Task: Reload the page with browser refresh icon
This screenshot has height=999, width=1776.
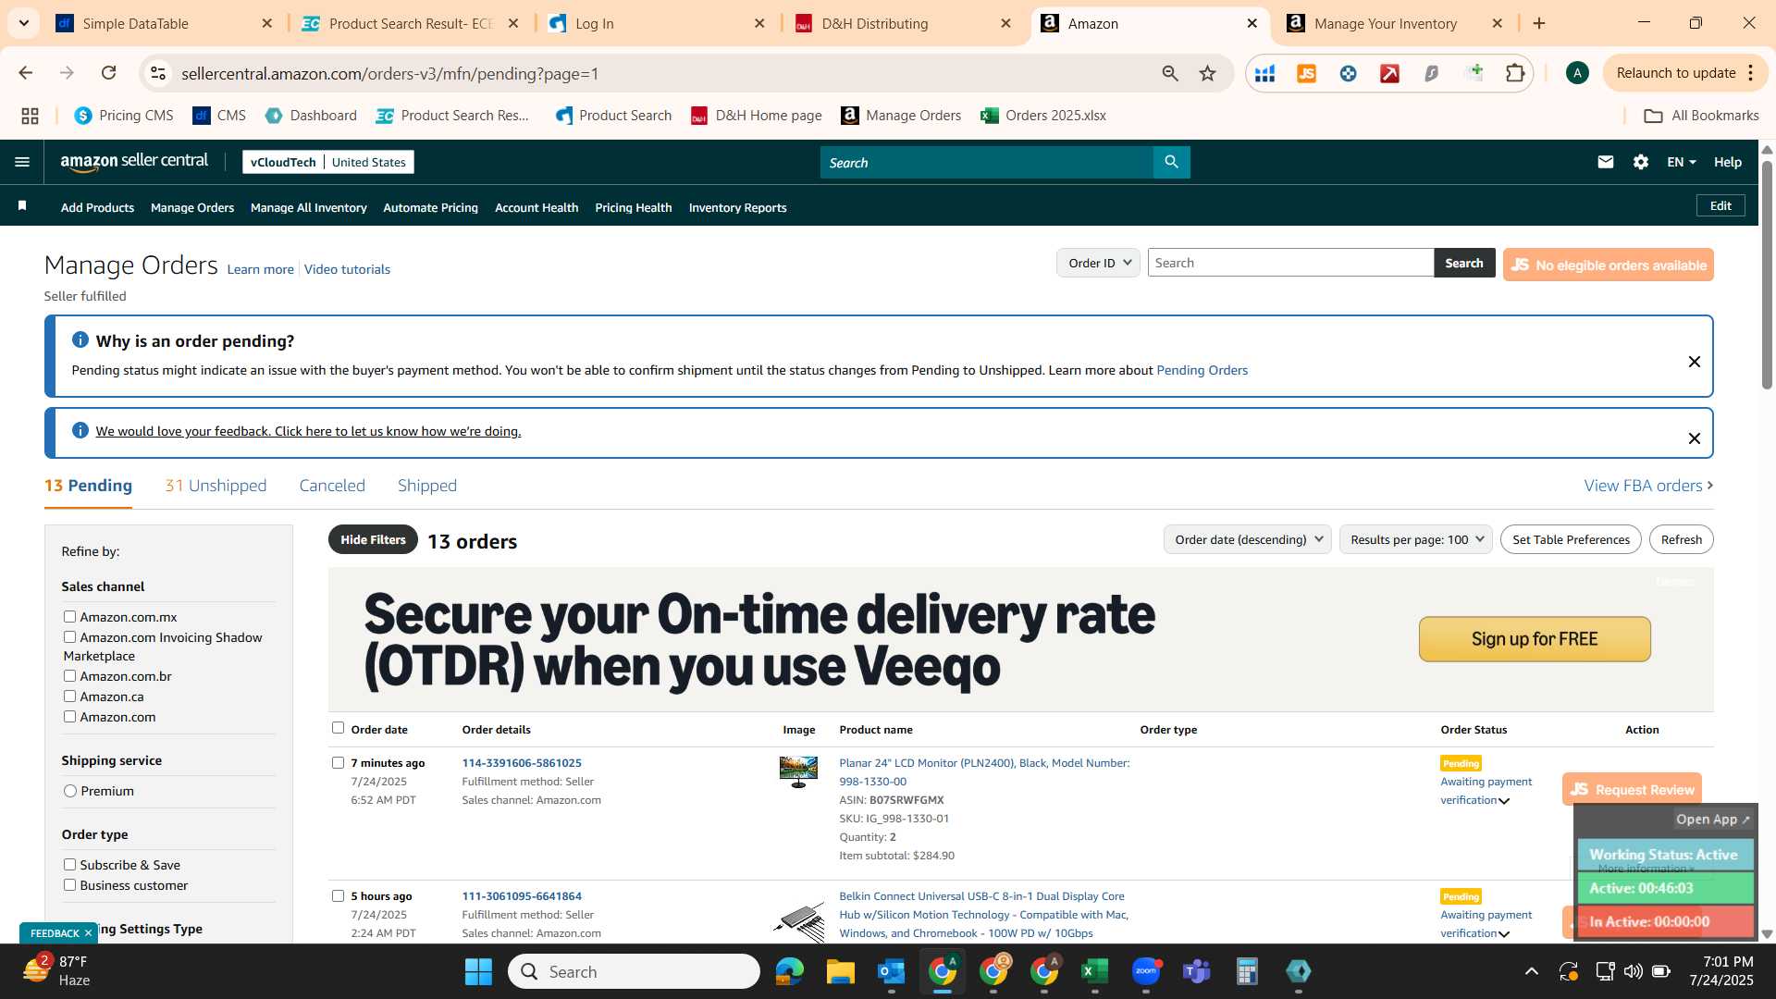Action: (109, 73)
